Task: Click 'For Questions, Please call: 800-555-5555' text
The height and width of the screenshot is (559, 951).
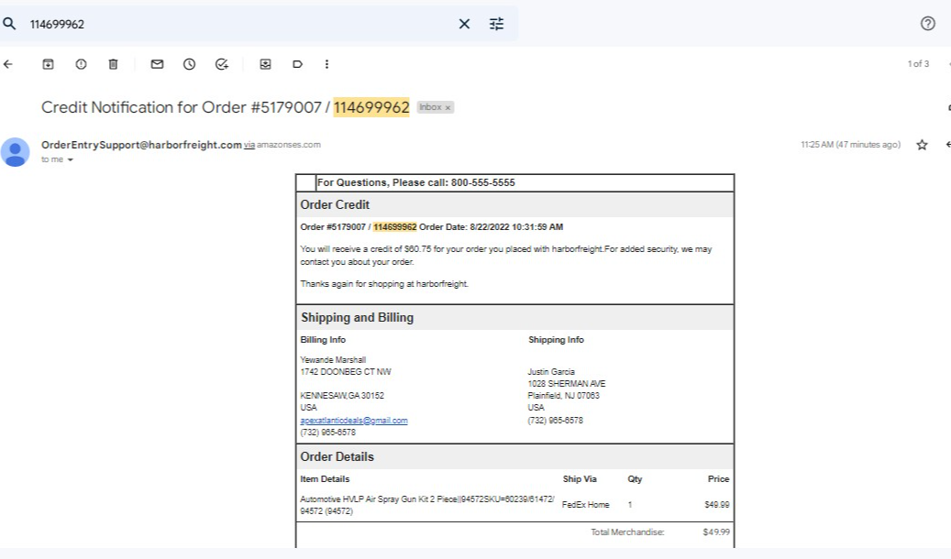Action: [416, 182]
